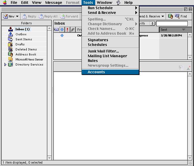
Task: Click the Inbox (1) folder label
Action: pos(23,29)
